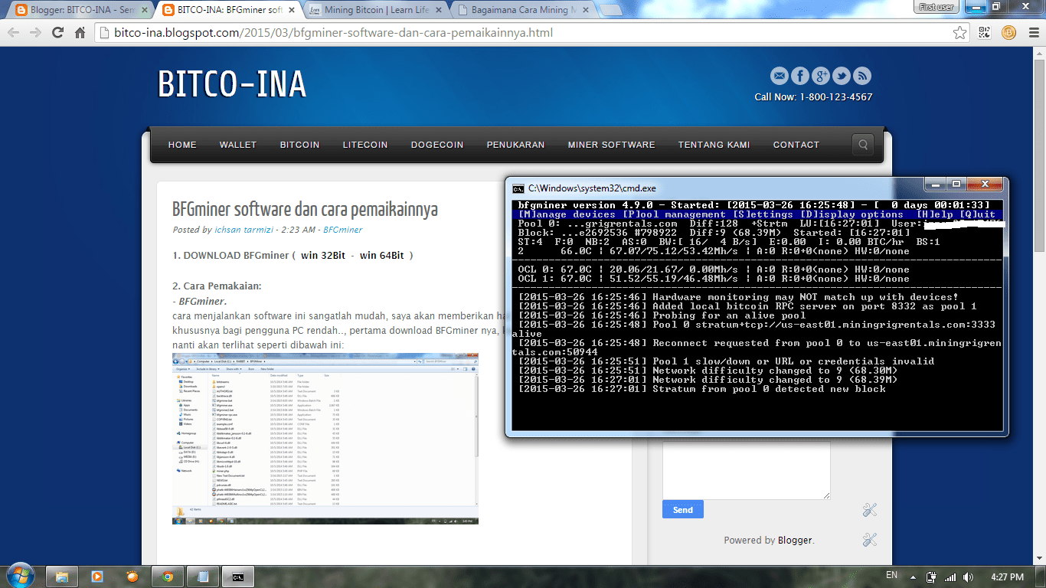Open author link ichsan tarmizi

243,230
